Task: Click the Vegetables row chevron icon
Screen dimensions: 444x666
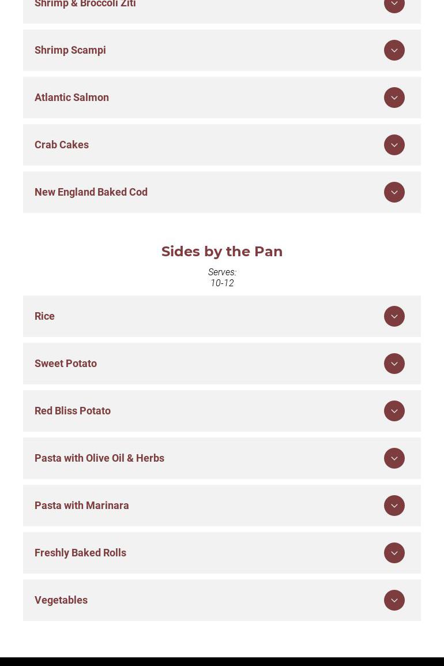Action: click(x=394, y=600)
